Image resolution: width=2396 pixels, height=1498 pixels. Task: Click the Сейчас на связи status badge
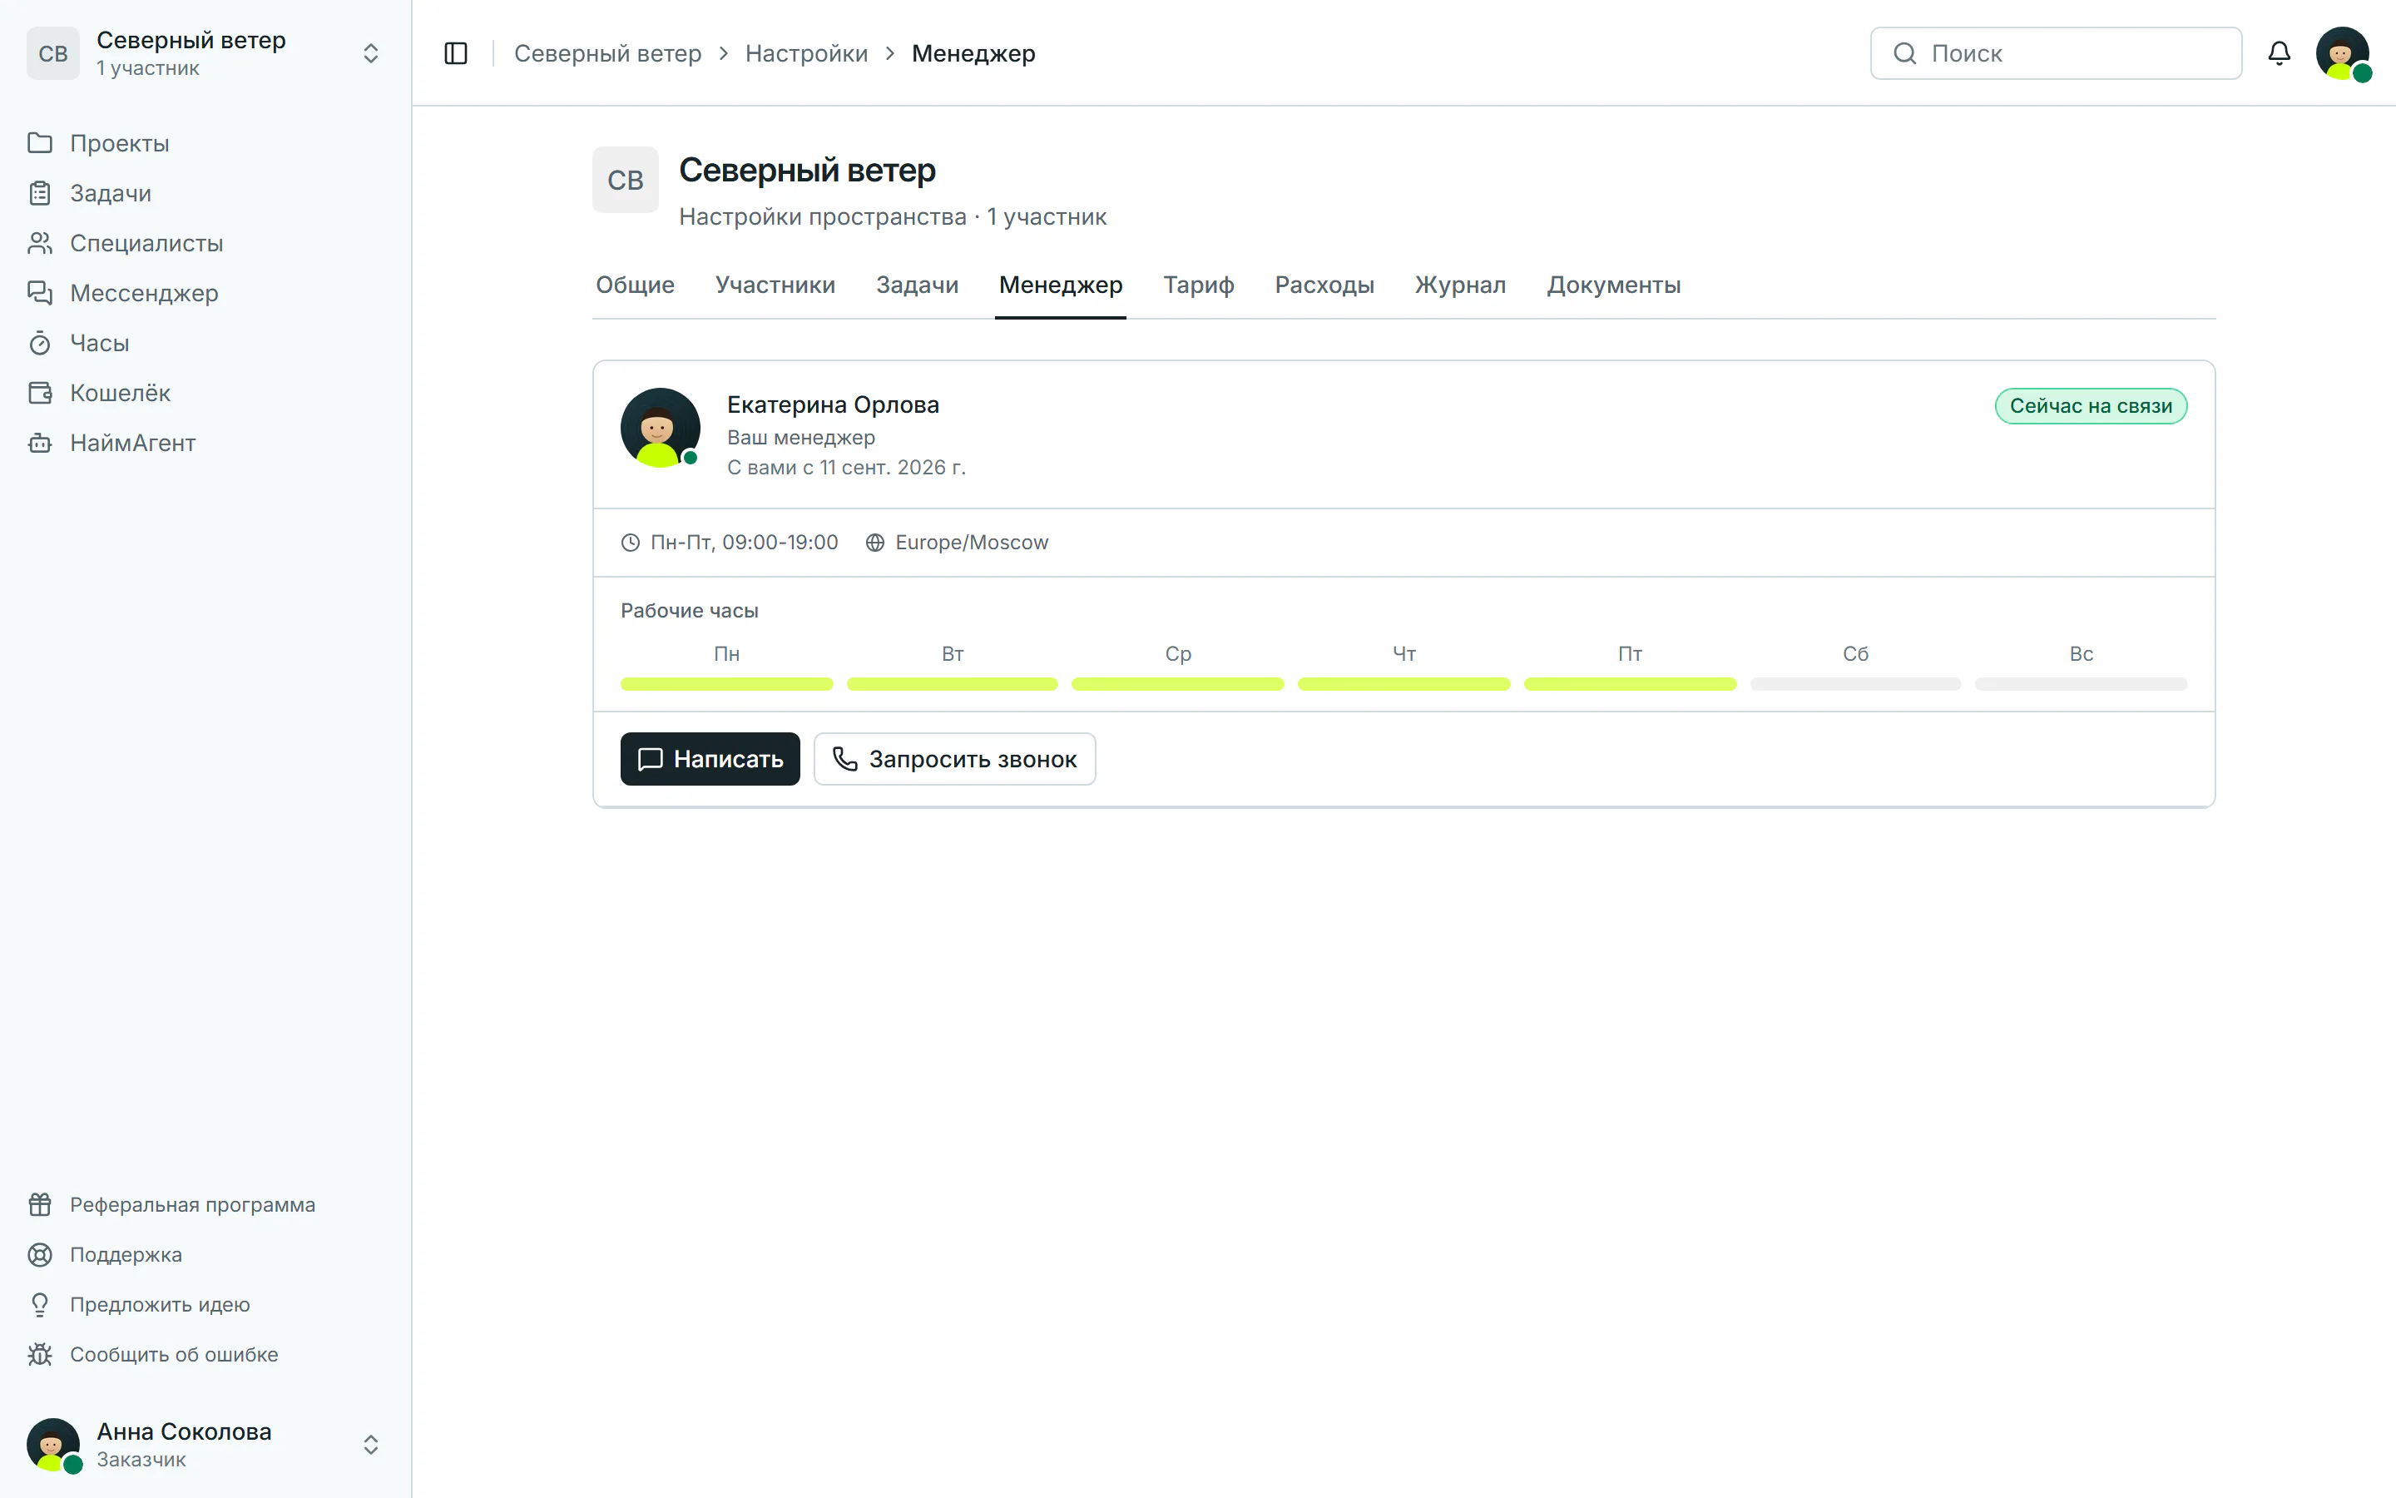(x=2091, y=406)
